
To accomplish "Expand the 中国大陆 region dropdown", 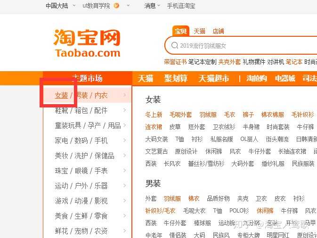I will pyautogui.click(x=74, y=6).
